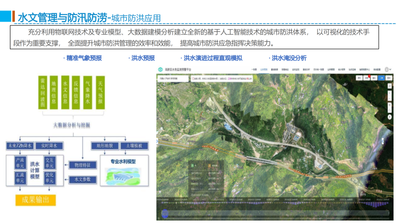Click the 汇流单元 box
The height and width of the screenshot is (223, 396).
20,178
